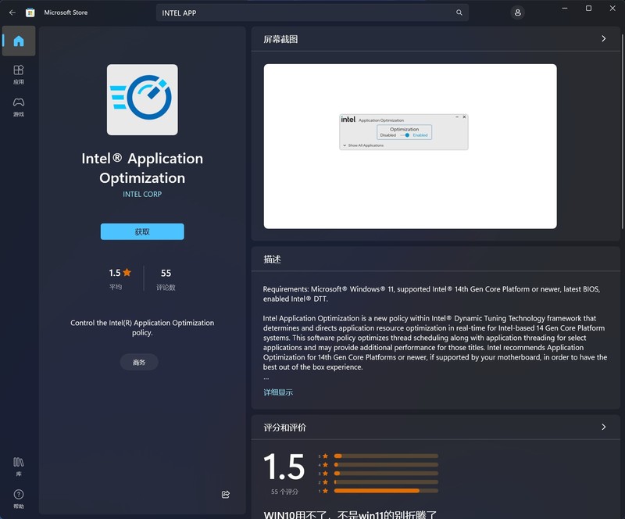Viewport: 625px width, 519px height.
Task: Click the 3-star rating bar
Action: tap(386, 474)
